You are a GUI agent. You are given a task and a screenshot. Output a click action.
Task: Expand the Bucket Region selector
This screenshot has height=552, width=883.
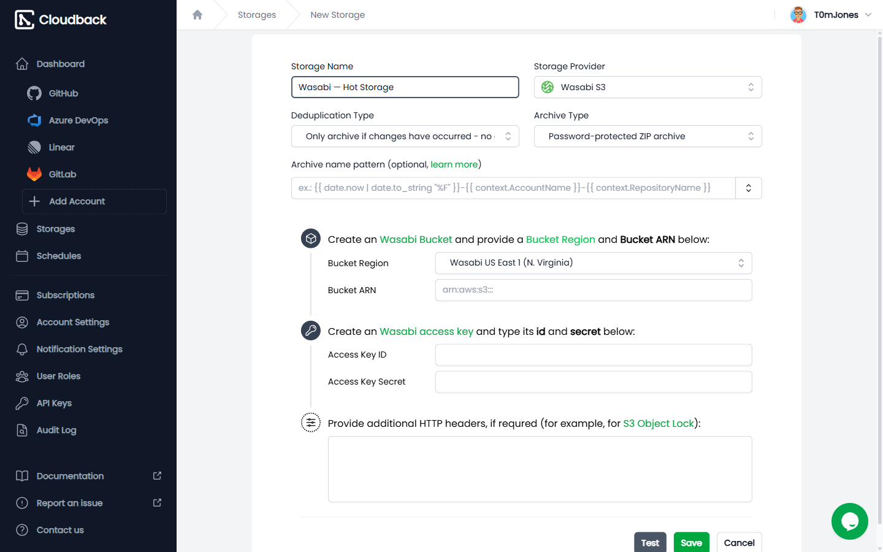click(594, 263)
